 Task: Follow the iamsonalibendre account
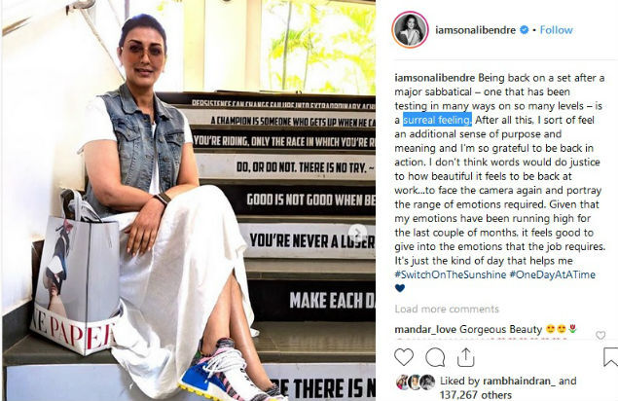(556, 30)
